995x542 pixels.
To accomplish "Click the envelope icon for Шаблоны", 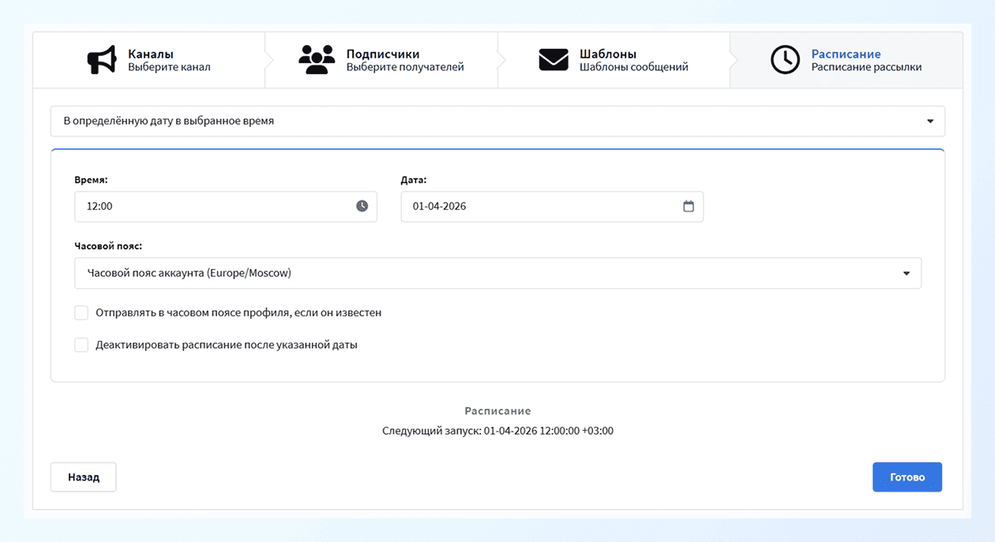I will point(554,61).
